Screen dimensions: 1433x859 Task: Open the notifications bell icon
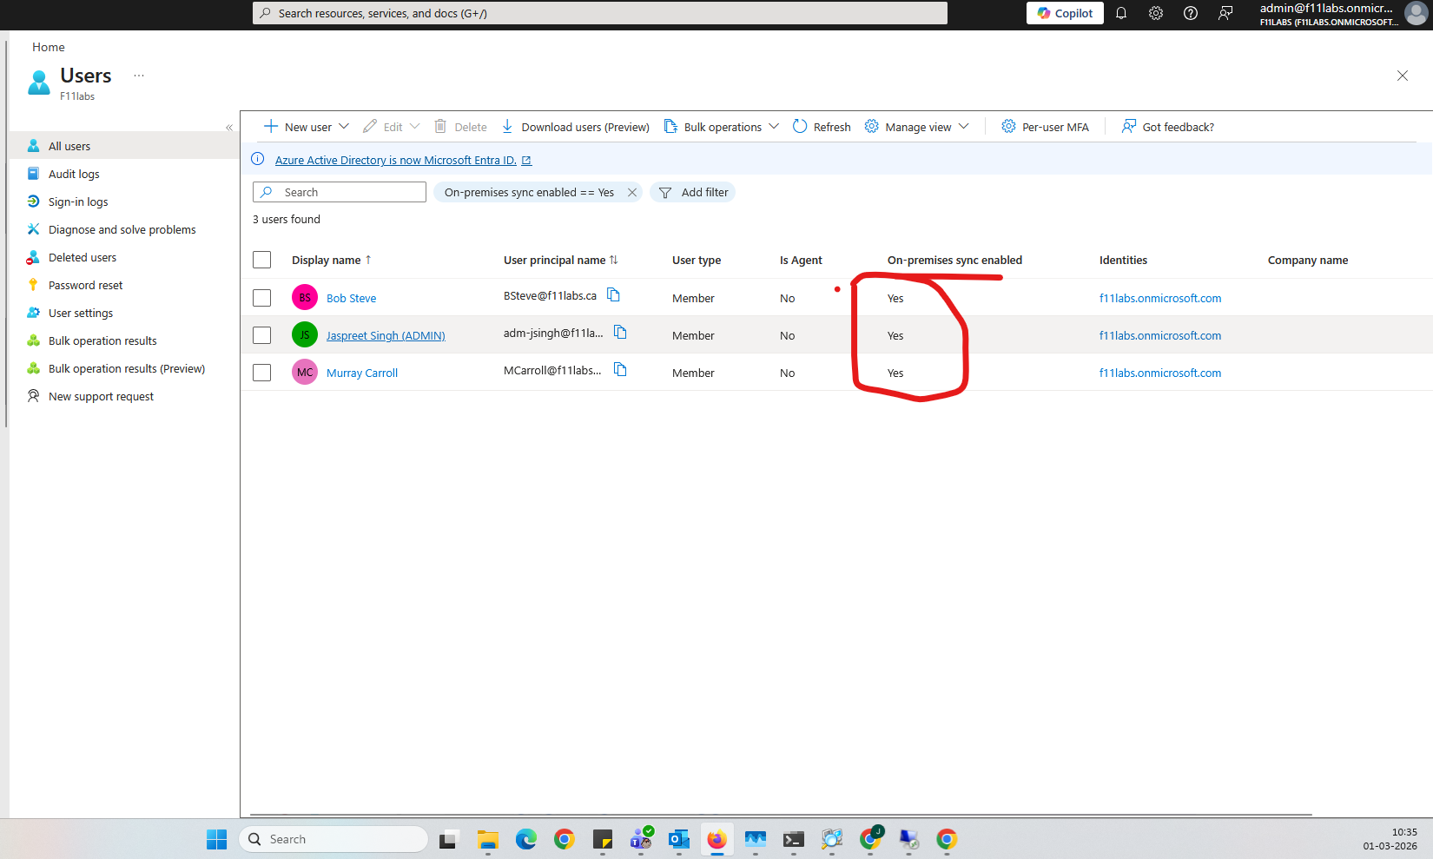point(1121,13)
